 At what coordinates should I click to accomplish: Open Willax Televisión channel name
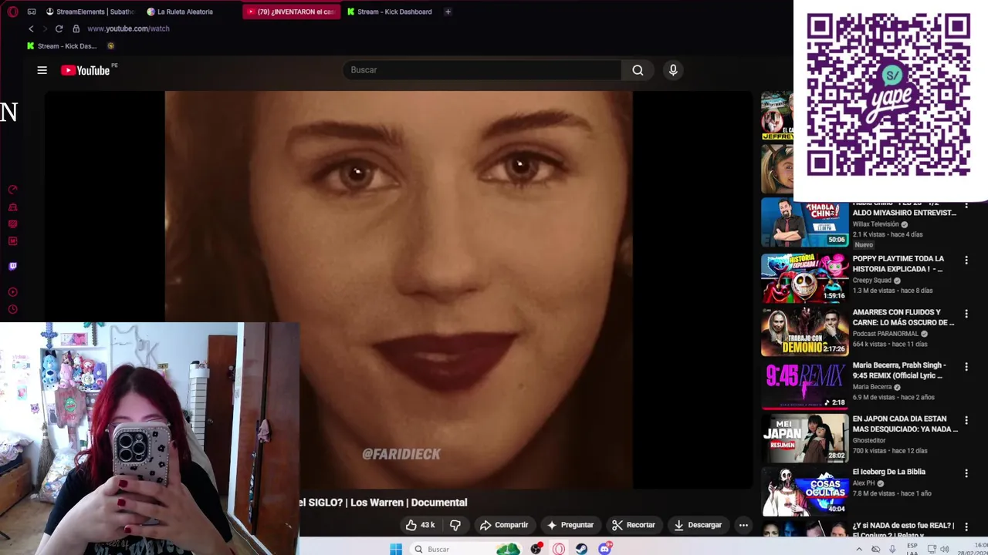(875, 224)
